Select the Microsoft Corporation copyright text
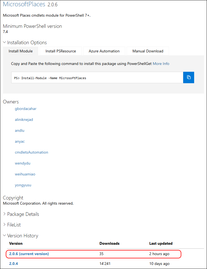Screen dimensions: 207x269 [x=38, y=204]
